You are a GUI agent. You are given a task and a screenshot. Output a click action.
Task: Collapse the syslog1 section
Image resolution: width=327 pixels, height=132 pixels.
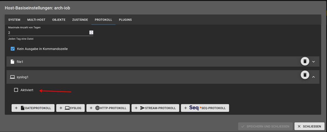[313, 77]
